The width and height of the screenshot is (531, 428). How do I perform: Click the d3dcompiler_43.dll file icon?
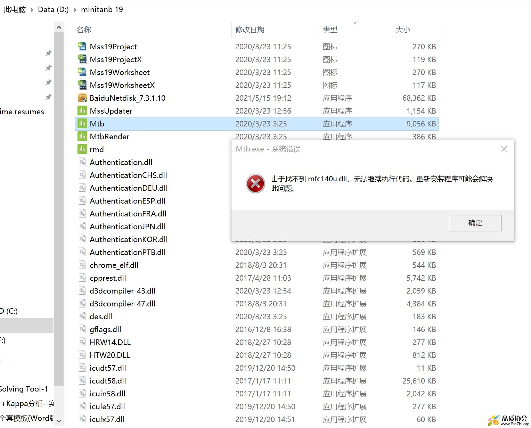point(82,291)
